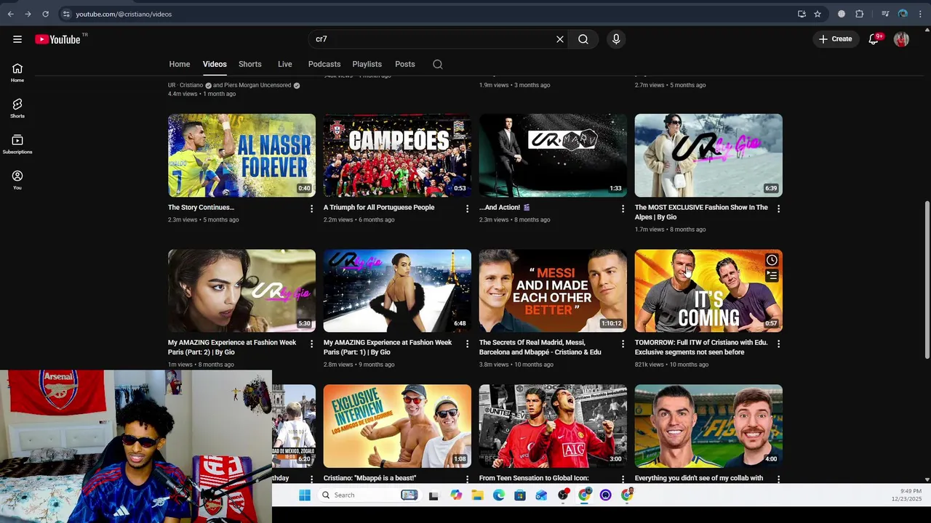Open the Playlists tab

[367, 64]
